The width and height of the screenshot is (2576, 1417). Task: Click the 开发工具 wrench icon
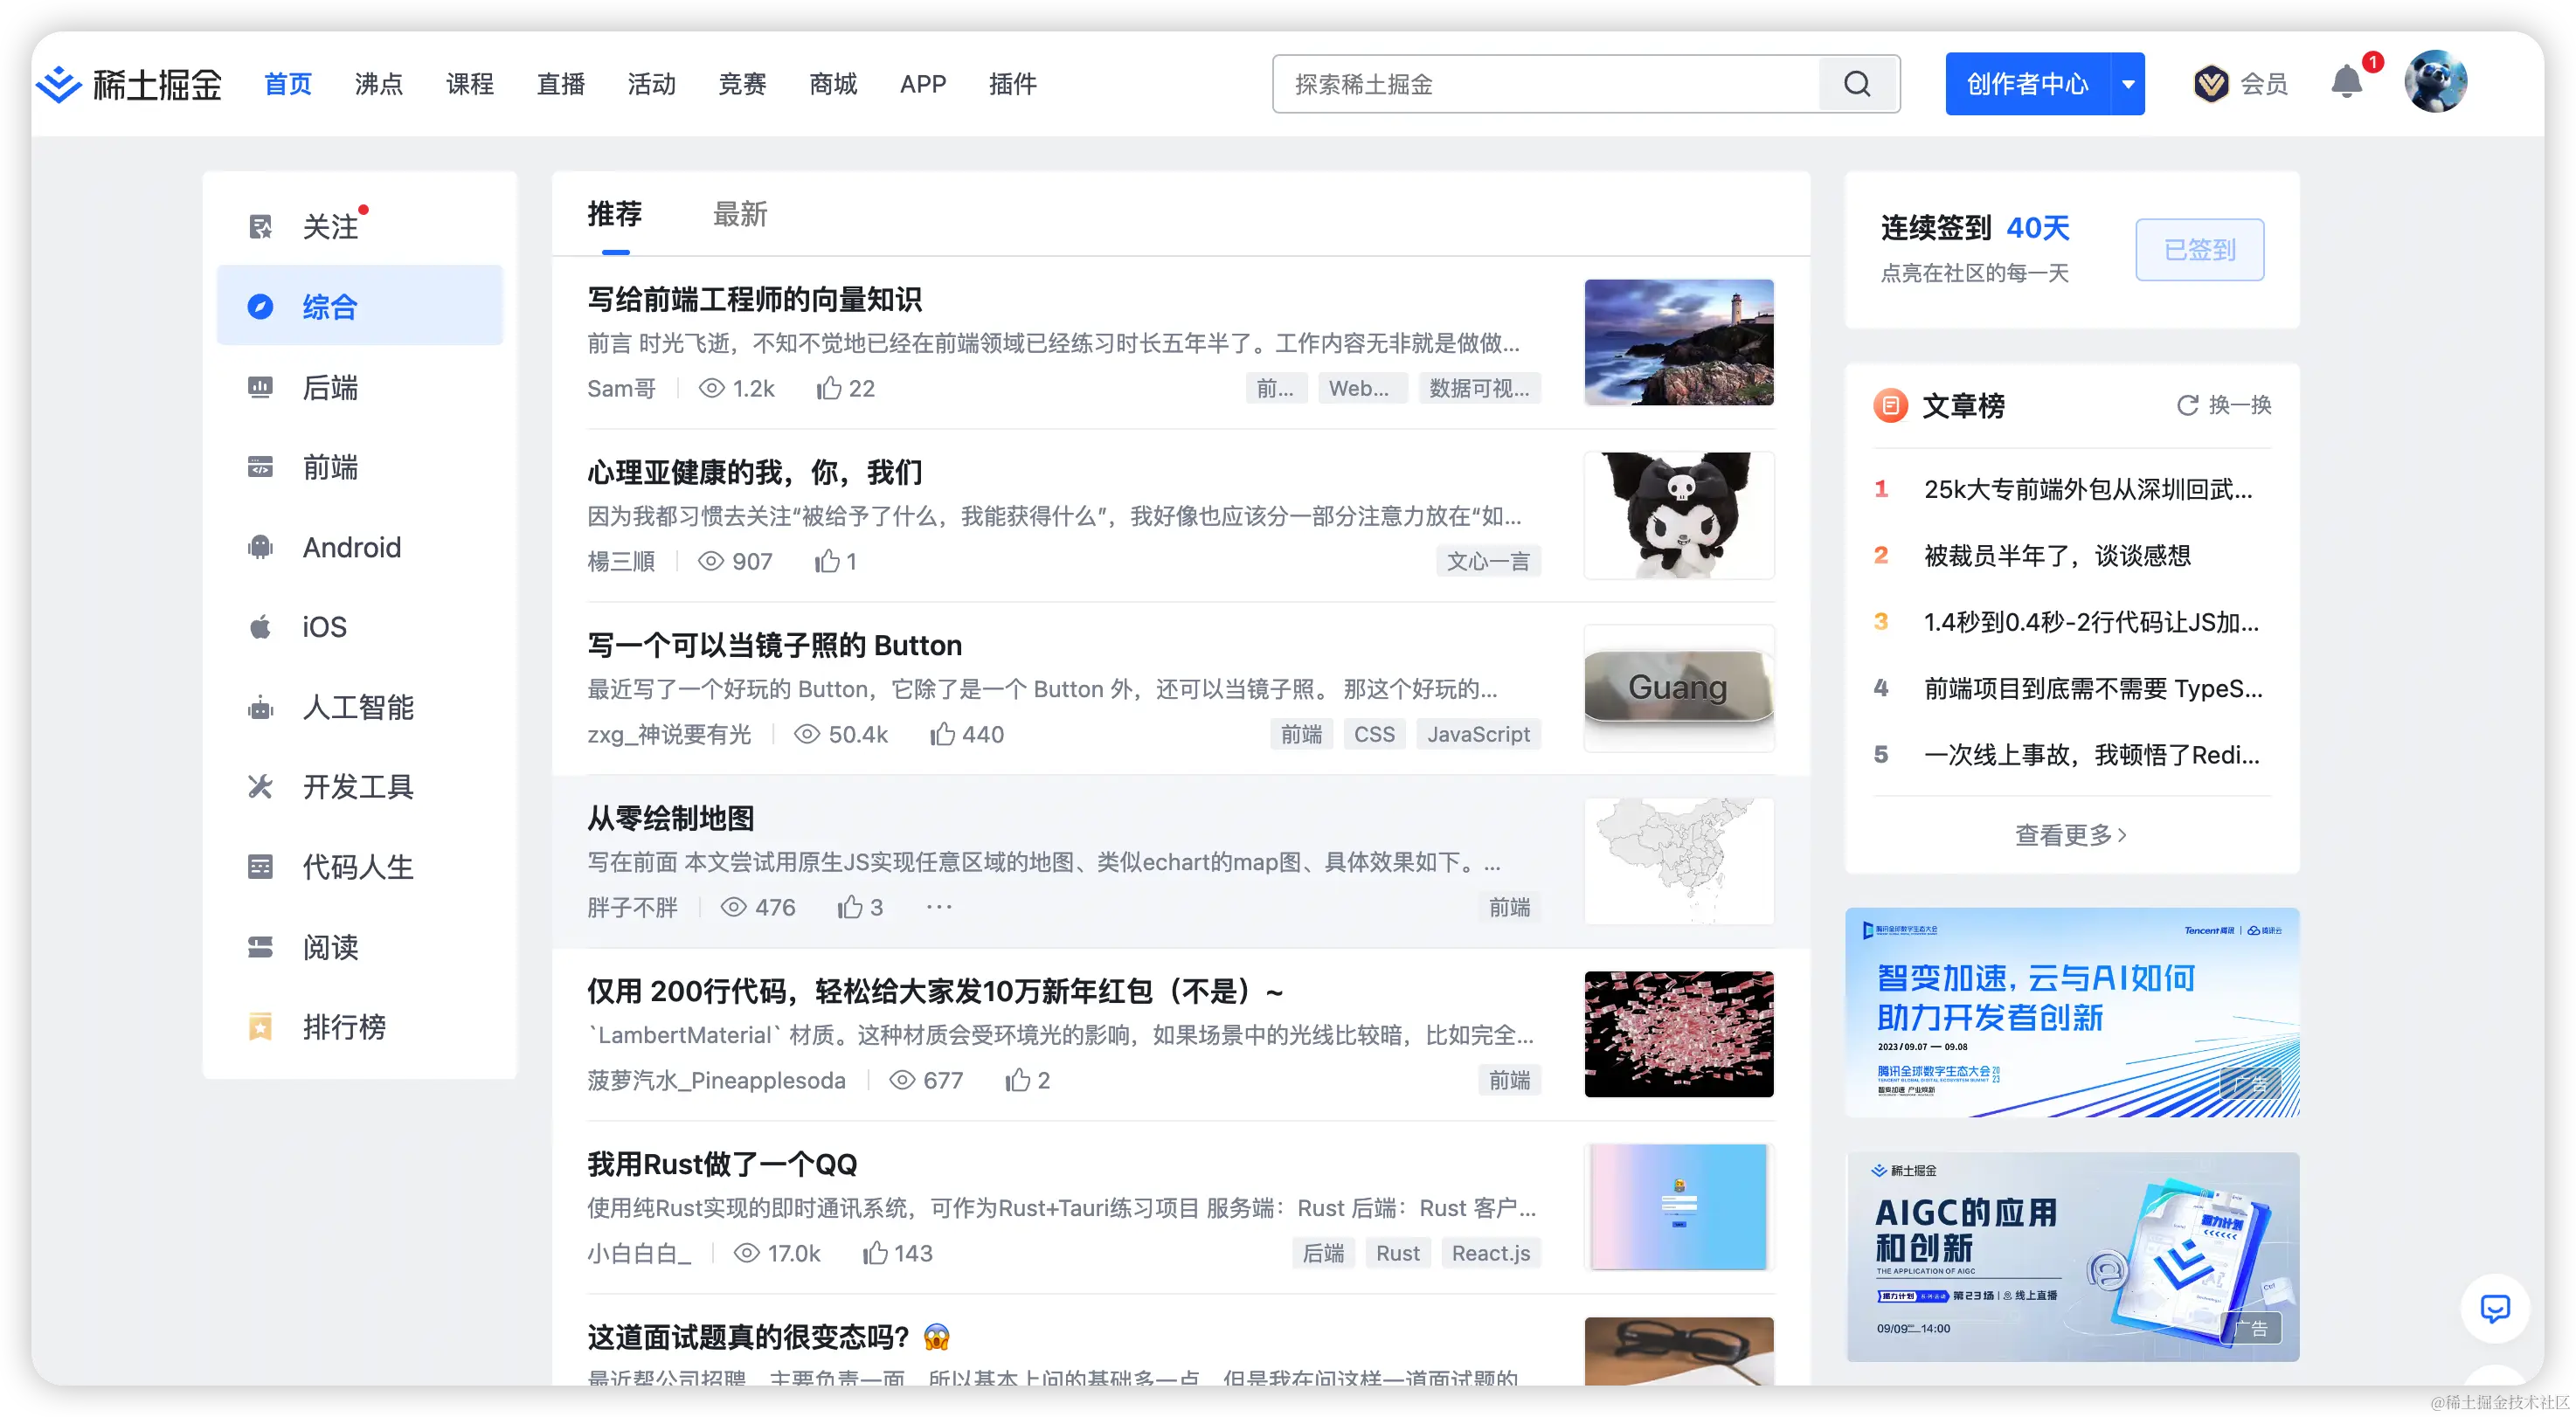click(260, 787)
